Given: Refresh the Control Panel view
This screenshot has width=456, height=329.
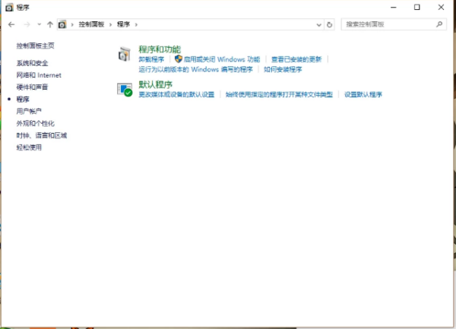Looking at the screenshot, I should point(329,25).
